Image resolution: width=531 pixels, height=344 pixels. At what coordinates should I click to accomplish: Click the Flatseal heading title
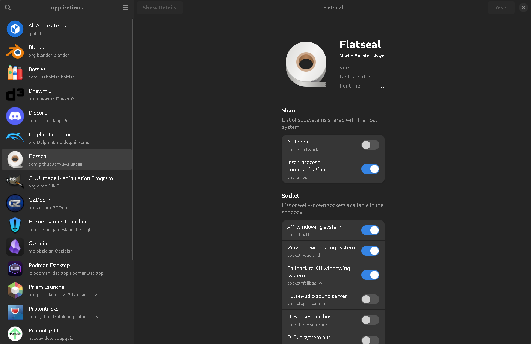[360, 44]
